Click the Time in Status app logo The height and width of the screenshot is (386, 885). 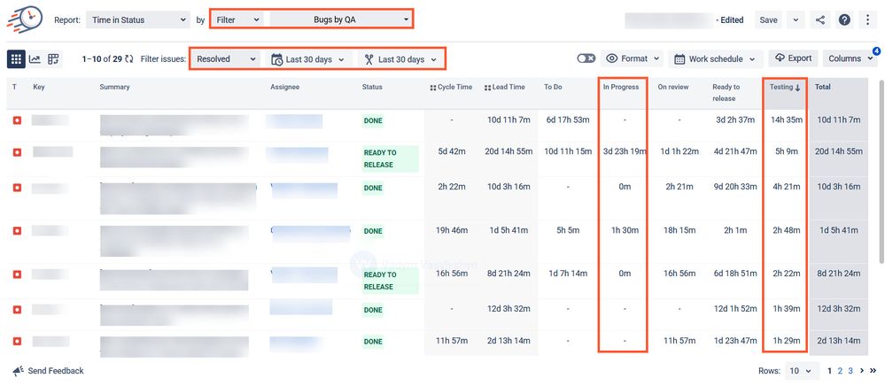click(25, 19)
